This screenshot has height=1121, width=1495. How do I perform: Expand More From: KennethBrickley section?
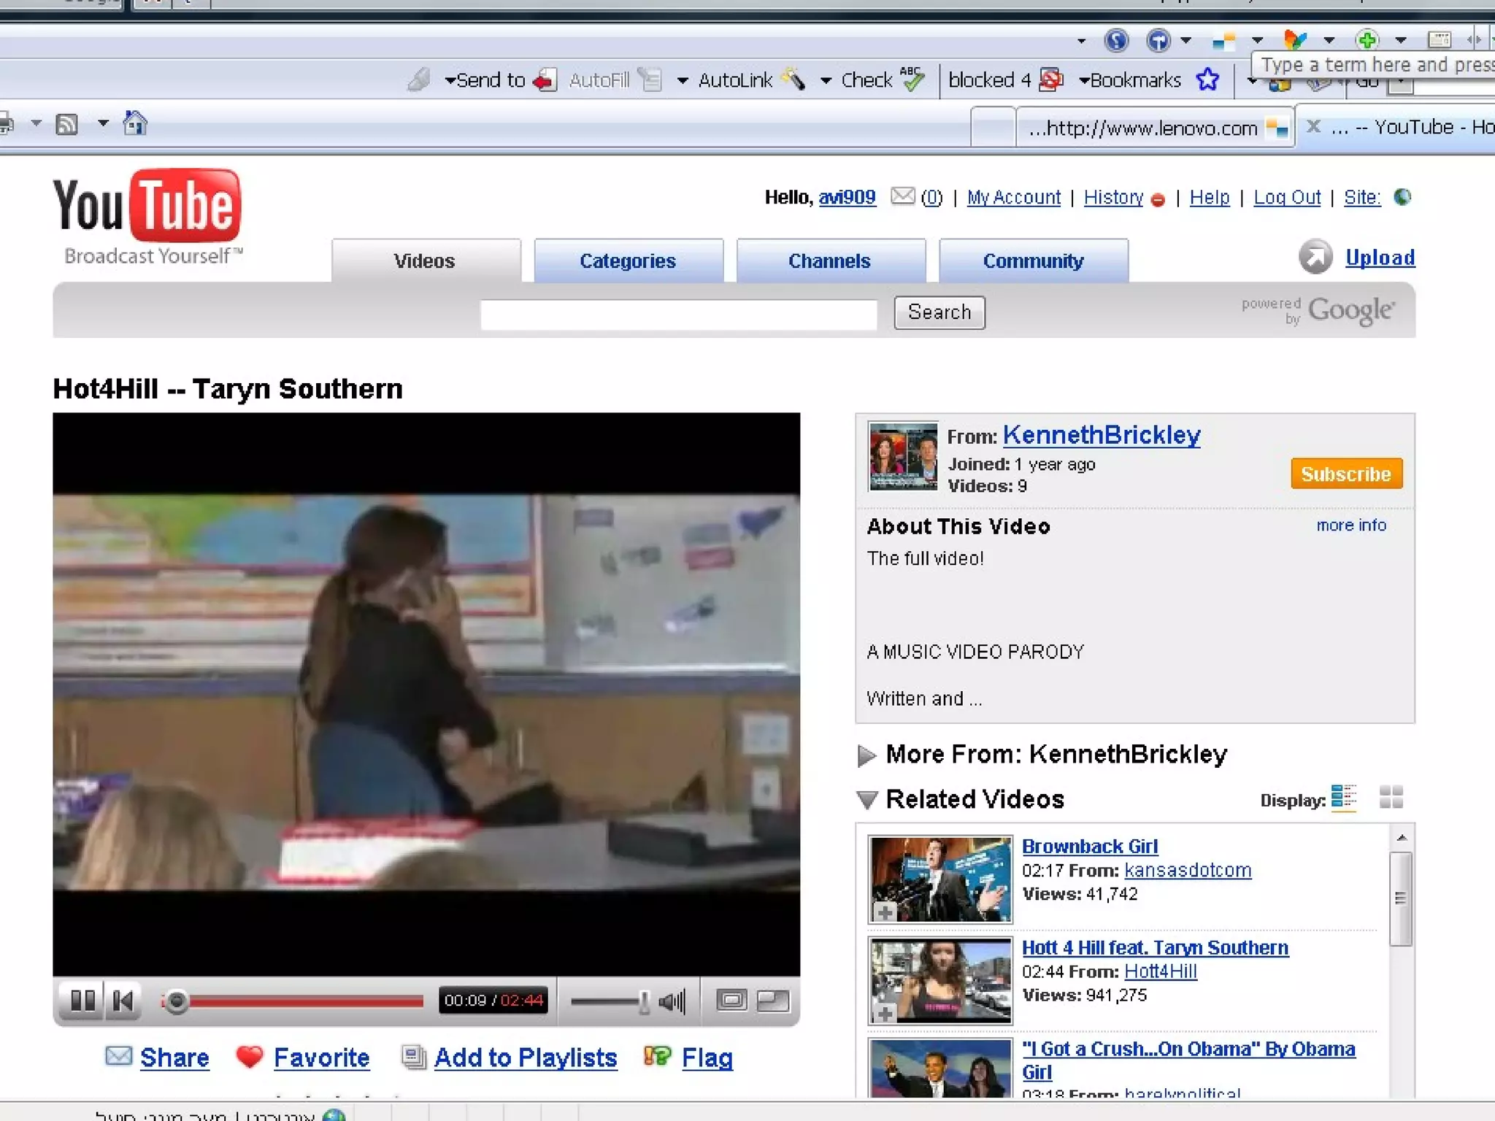(866, 755)
